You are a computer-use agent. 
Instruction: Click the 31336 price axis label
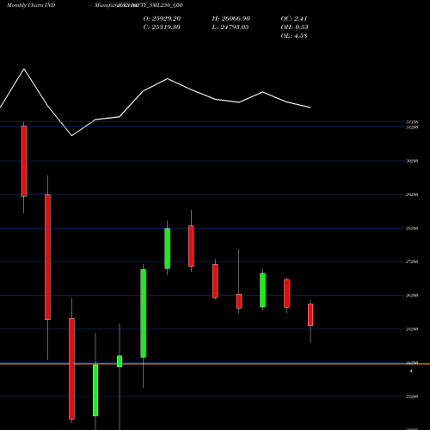(412, 122)
